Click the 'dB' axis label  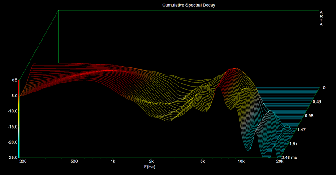15,80
